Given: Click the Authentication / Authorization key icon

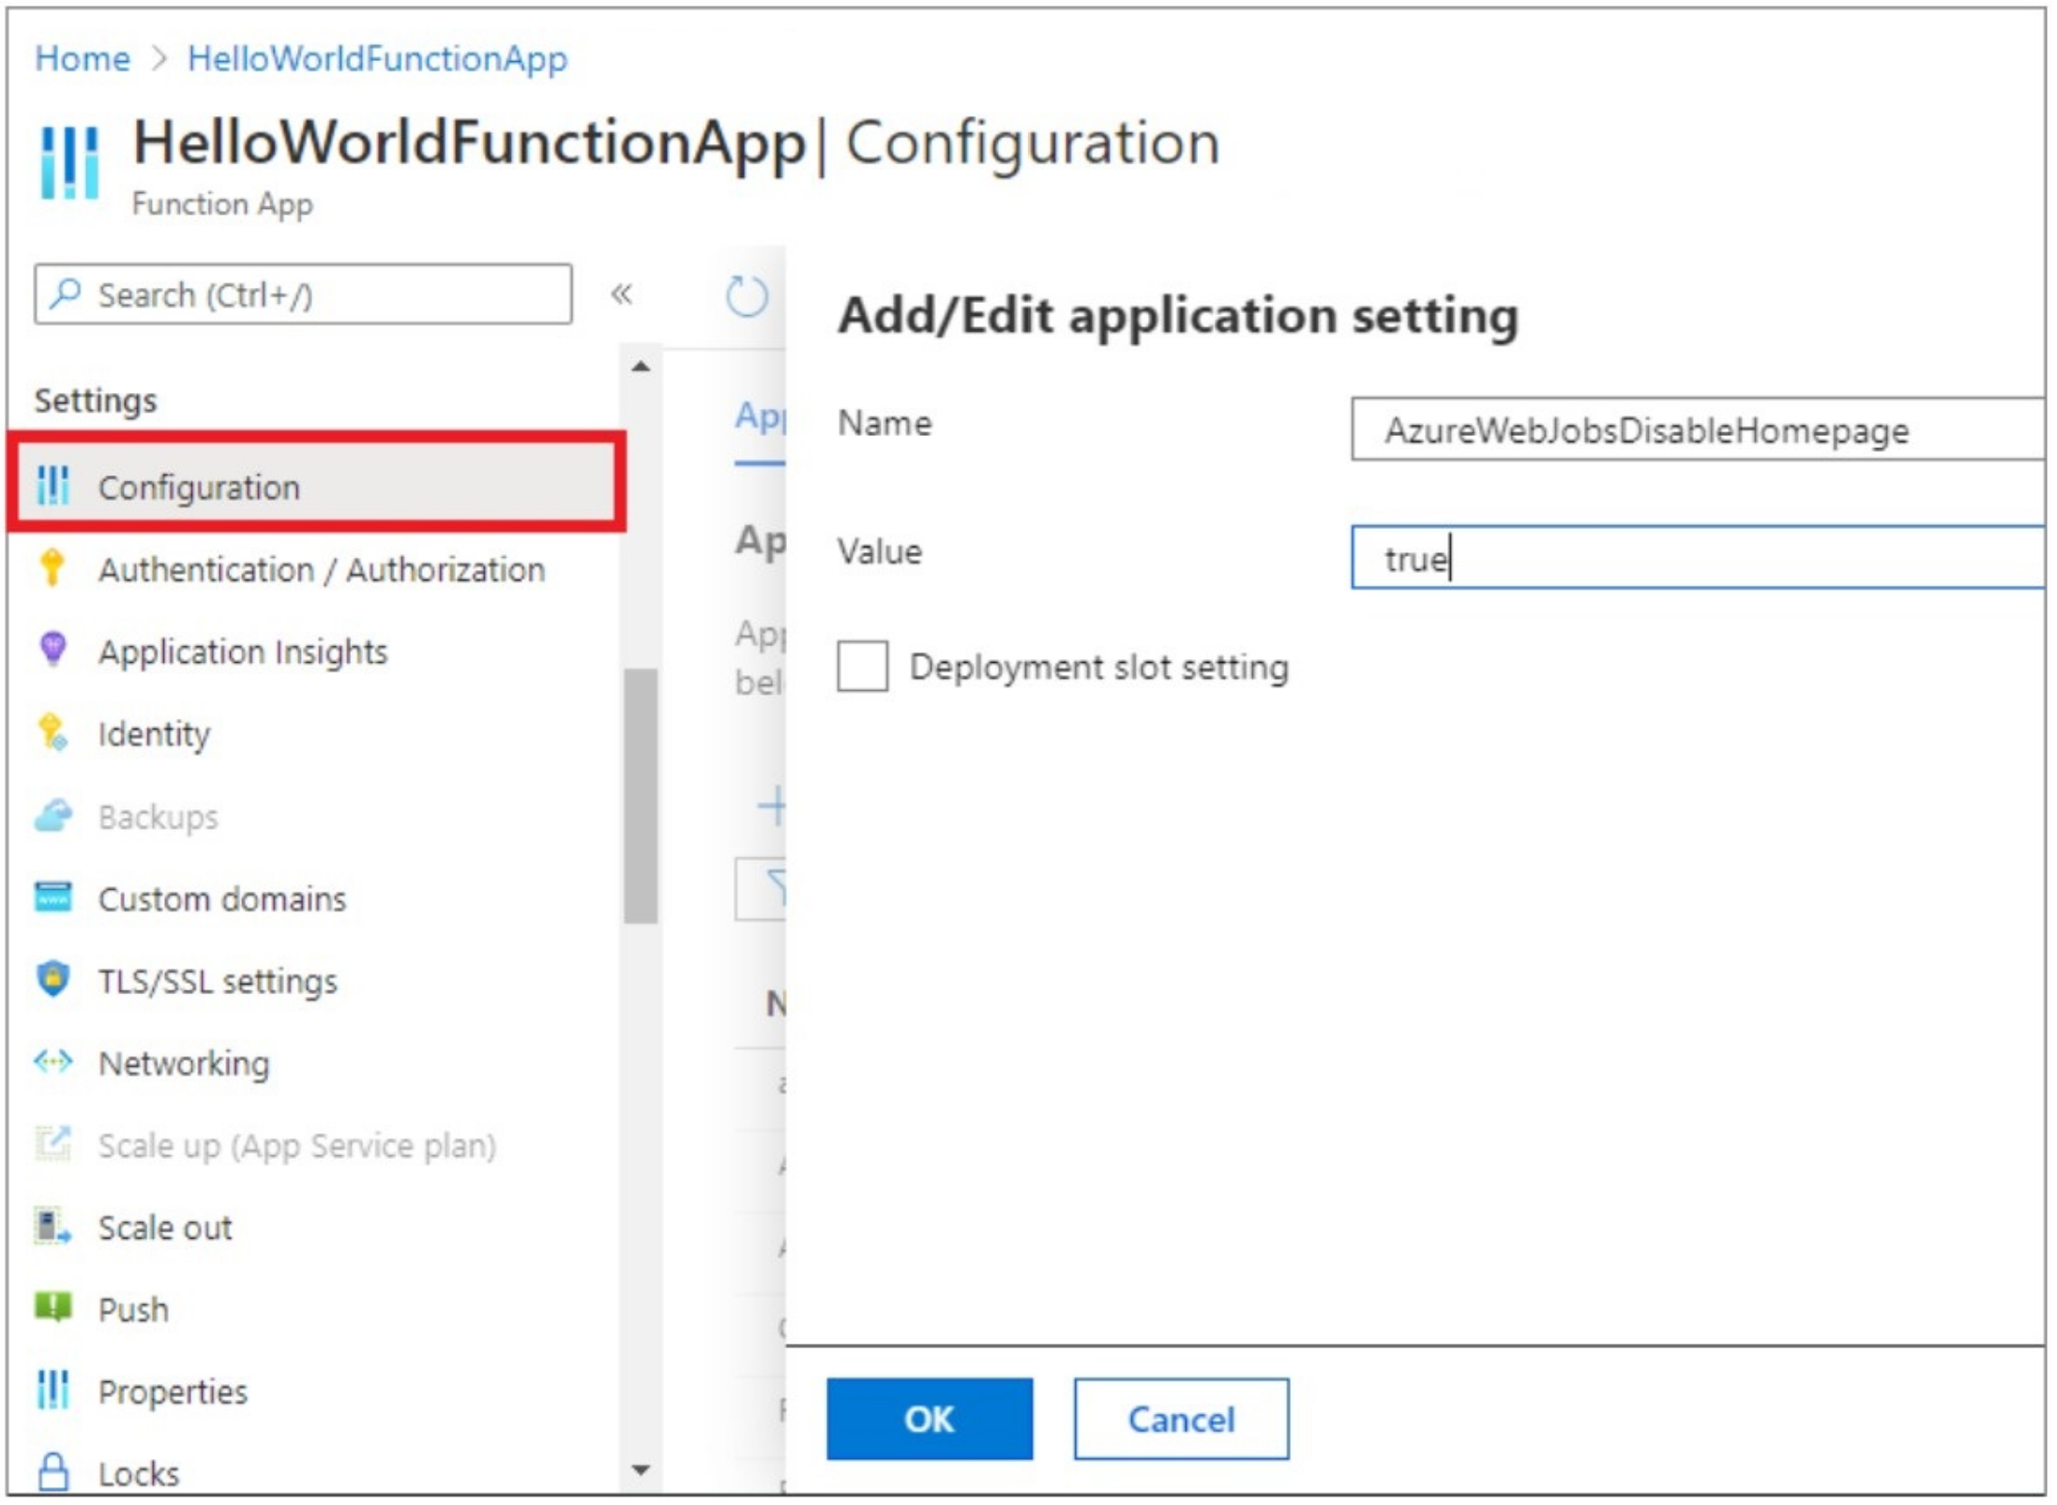Looking at the screenshot, I should 53,568.
